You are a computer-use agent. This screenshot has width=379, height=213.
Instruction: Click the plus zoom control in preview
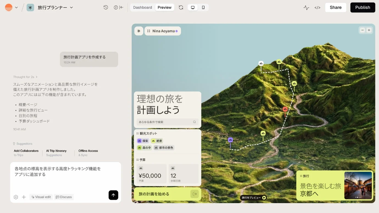[369, 30]
